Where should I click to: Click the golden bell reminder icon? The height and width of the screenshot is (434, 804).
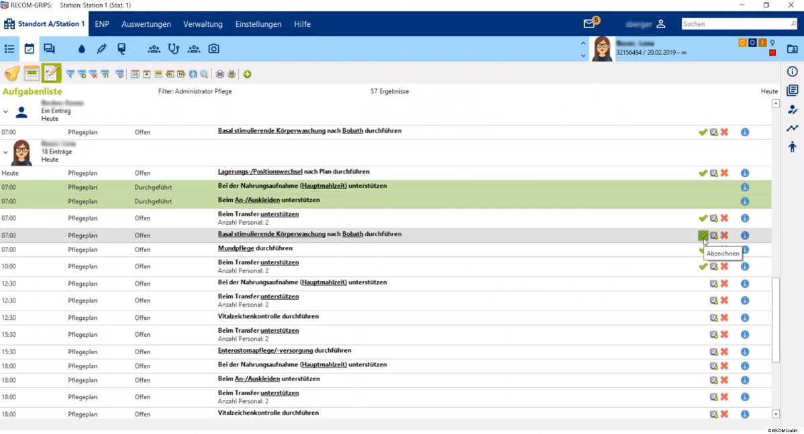click(12, 74)
